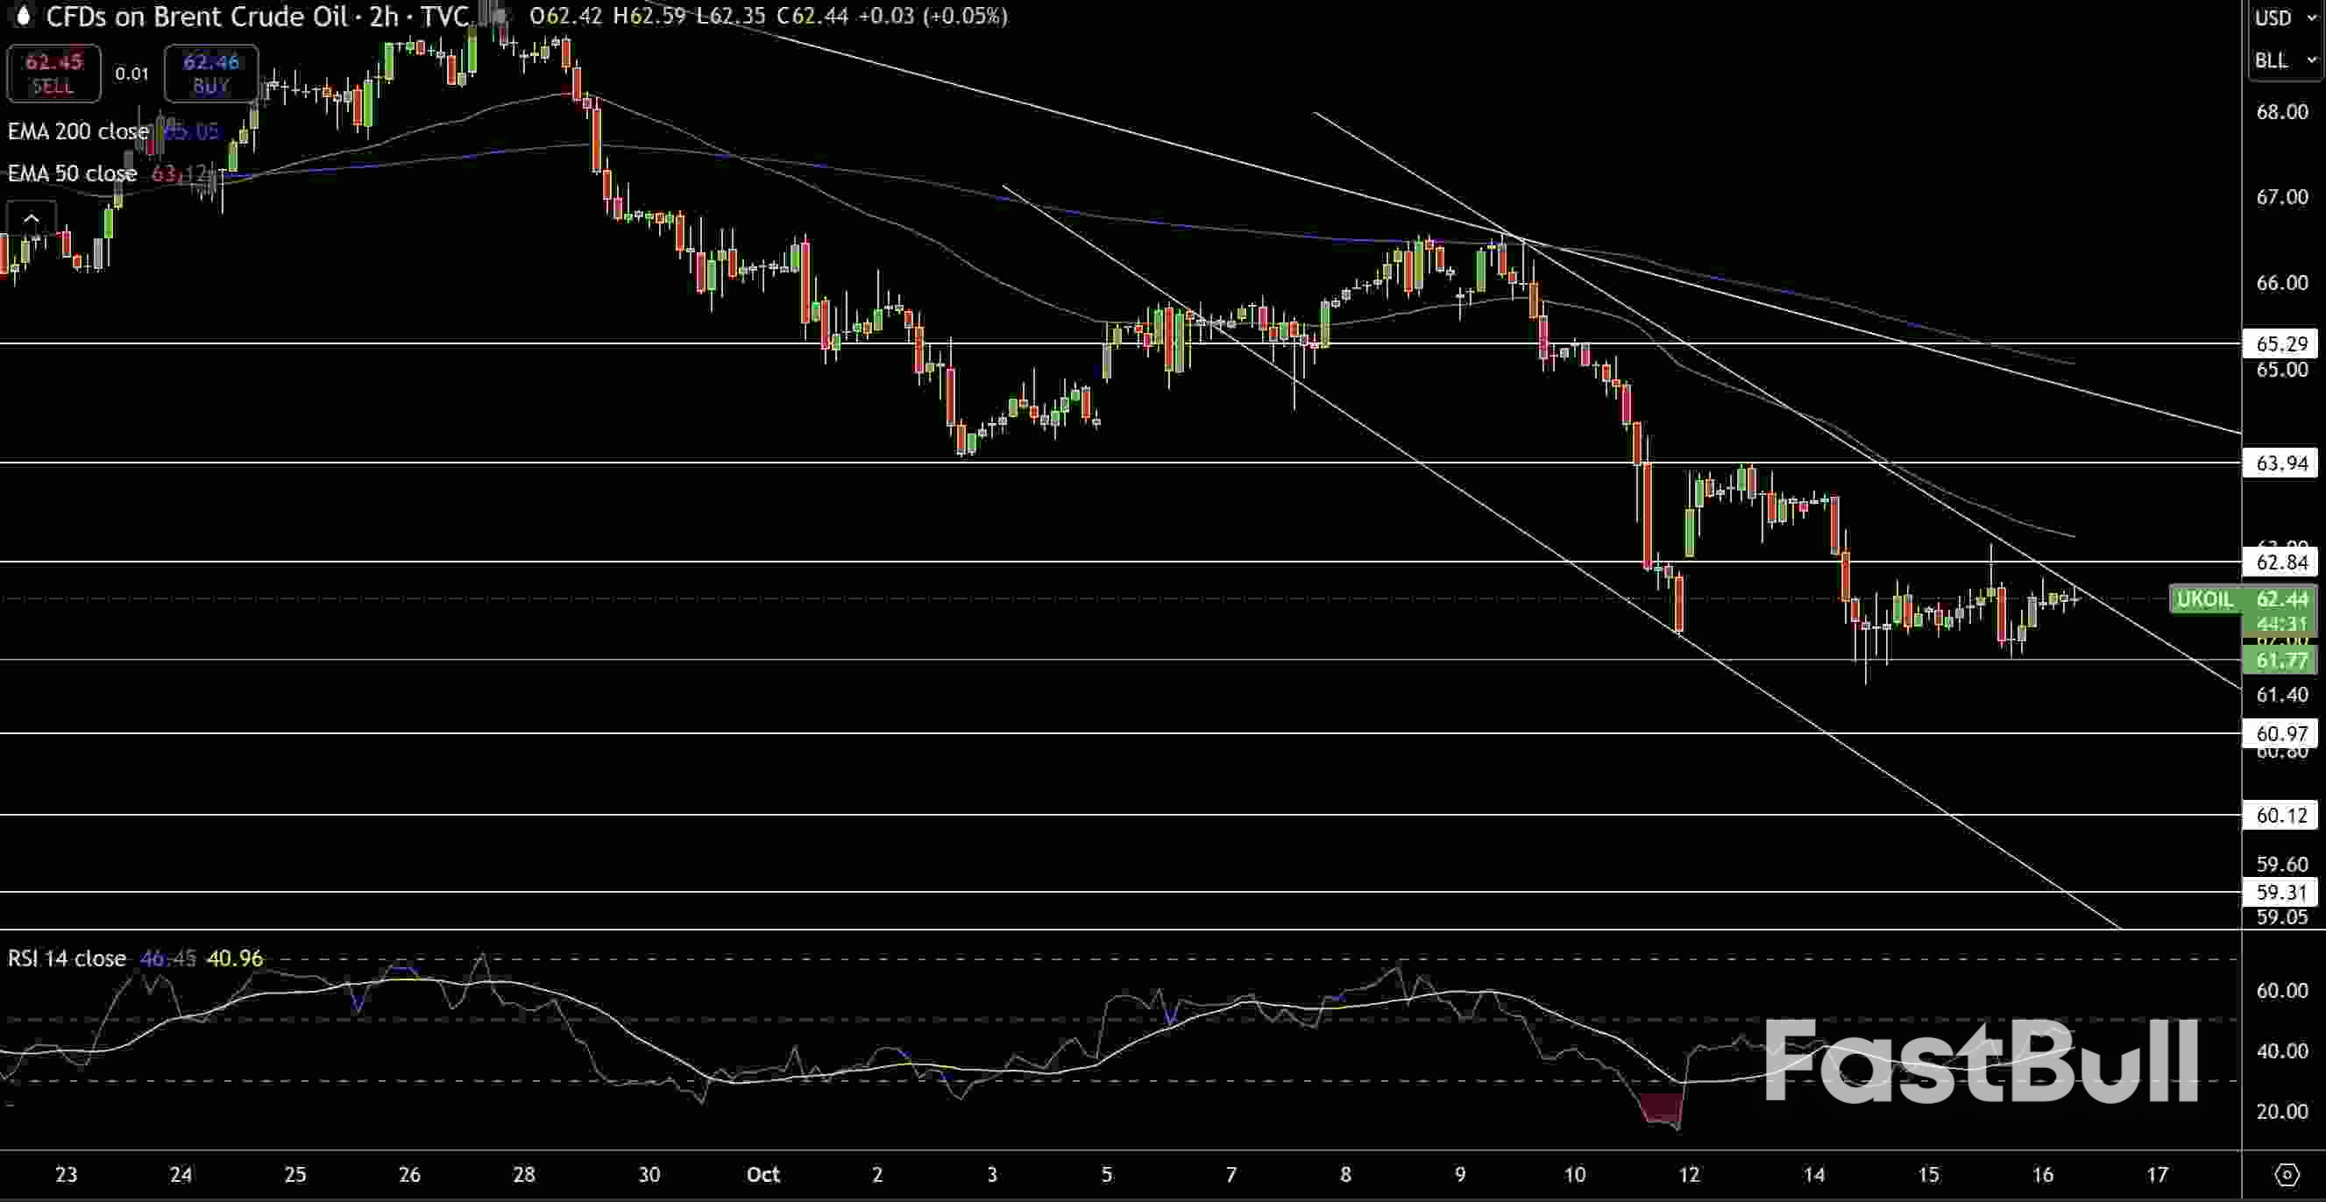Select the EMA 200 close indicator label
Viewport: 2326px width, 1202px height.
click(x=78, y=131)
